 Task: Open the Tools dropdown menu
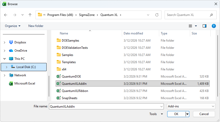coord(156,114)
